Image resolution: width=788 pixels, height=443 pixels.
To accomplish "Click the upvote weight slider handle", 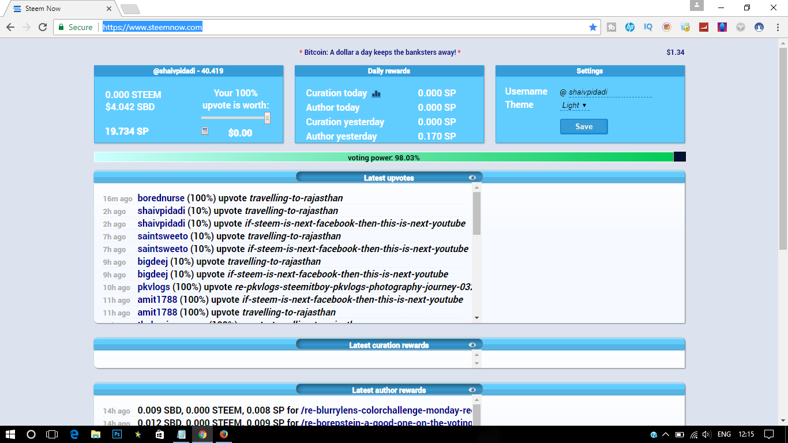I will pos(267,118).
